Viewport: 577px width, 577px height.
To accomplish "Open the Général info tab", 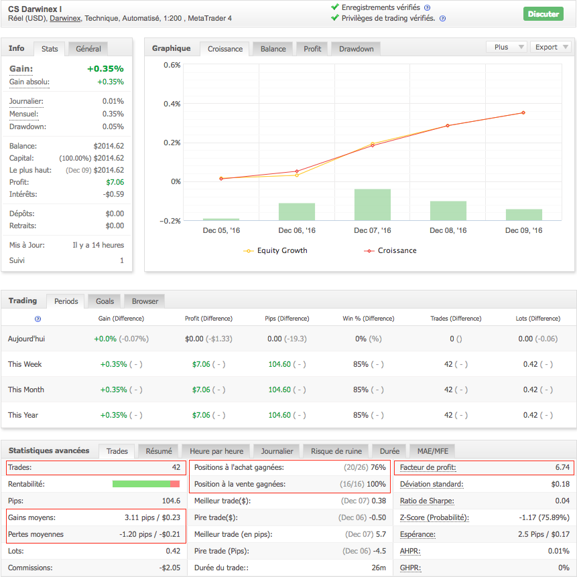I will click(88, 49).
